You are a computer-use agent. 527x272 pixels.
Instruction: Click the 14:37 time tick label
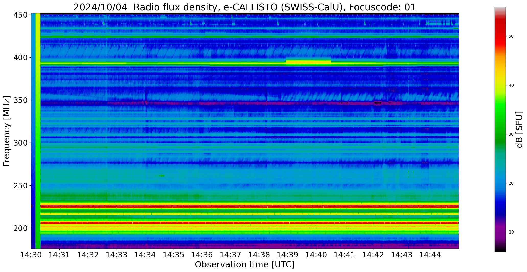tap(231, 255)
